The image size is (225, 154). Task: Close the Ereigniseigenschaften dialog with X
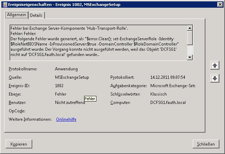click(220, 5)
